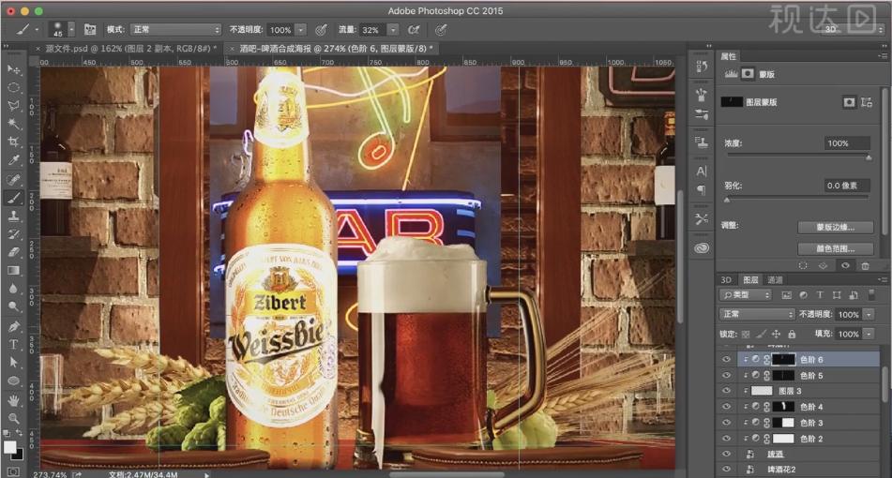Open the brush preset picker arrow

(x=71, y=29)
